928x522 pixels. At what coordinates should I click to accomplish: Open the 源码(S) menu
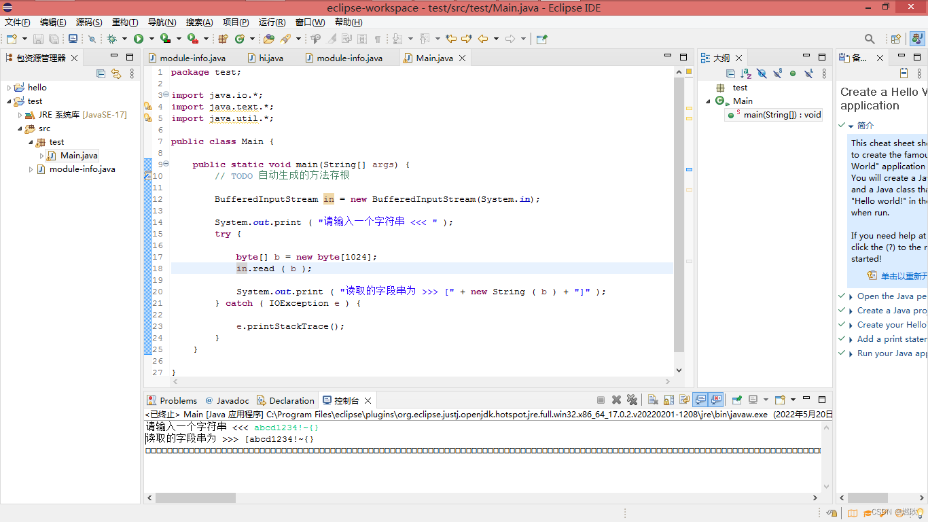coord(89,22)
